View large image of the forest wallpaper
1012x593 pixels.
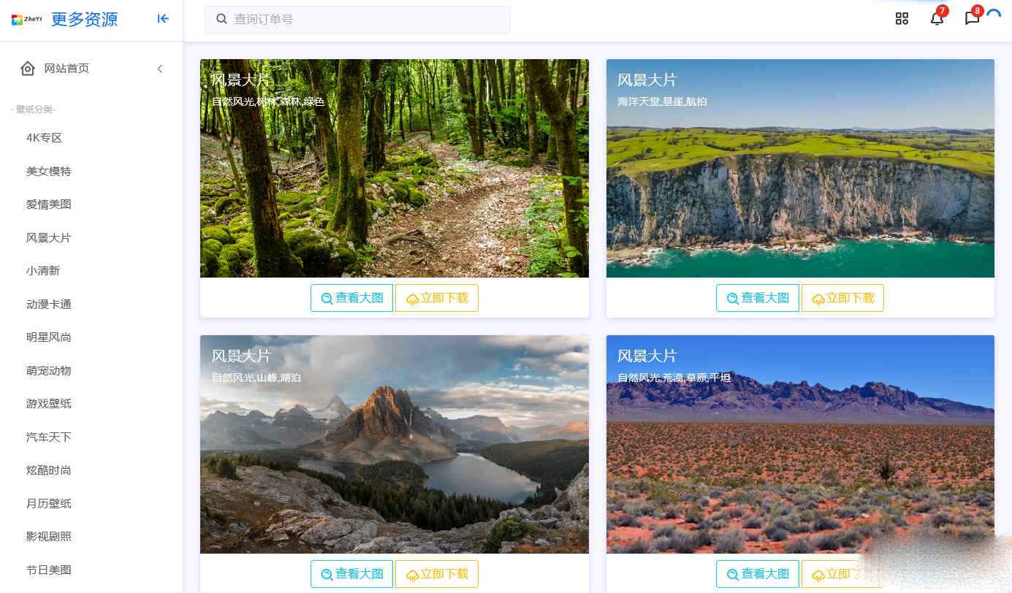pos(352,298)
